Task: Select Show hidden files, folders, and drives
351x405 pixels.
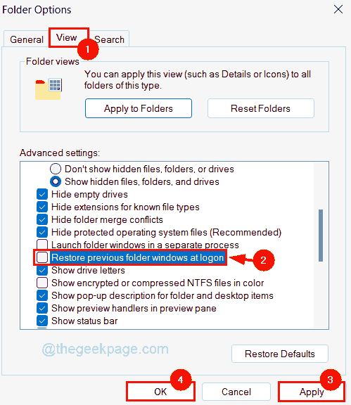Action: (56, 181)
